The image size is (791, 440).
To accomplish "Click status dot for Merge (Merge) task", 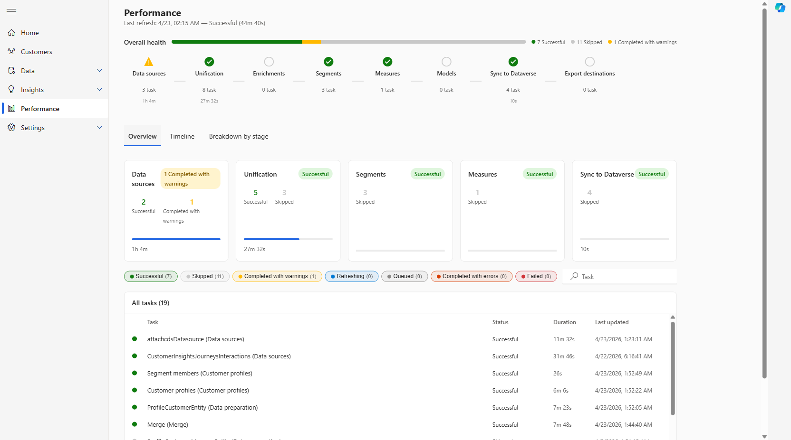I will (135, 424).
